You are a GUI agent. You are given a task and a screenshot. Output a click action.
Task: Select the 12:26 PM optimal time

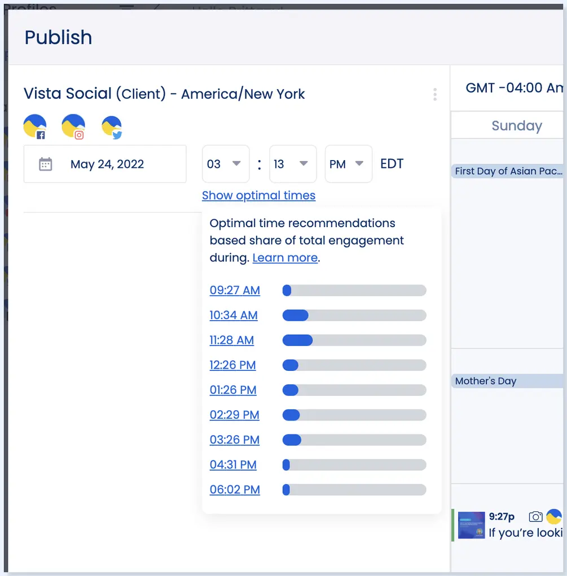pos(232,365)
